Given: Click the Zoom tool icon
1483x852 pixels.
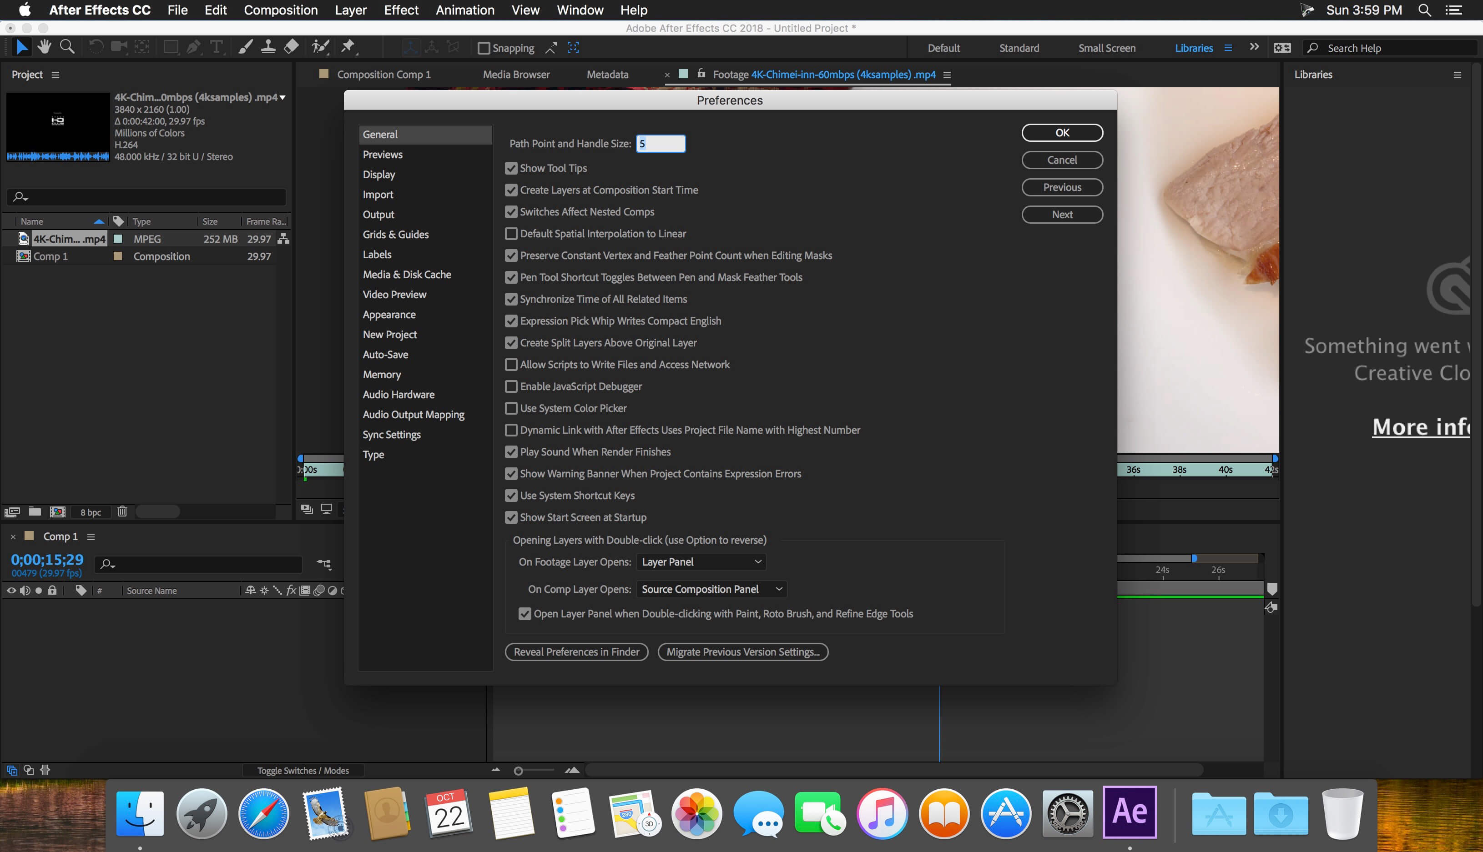Looking at the screenshot, I should coord(66,47).
